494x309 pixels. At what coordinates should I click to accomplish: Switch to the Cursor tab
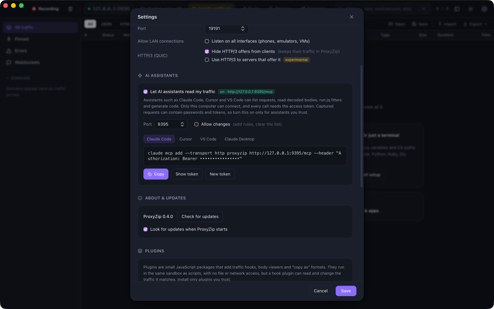[x=186, y=139]
